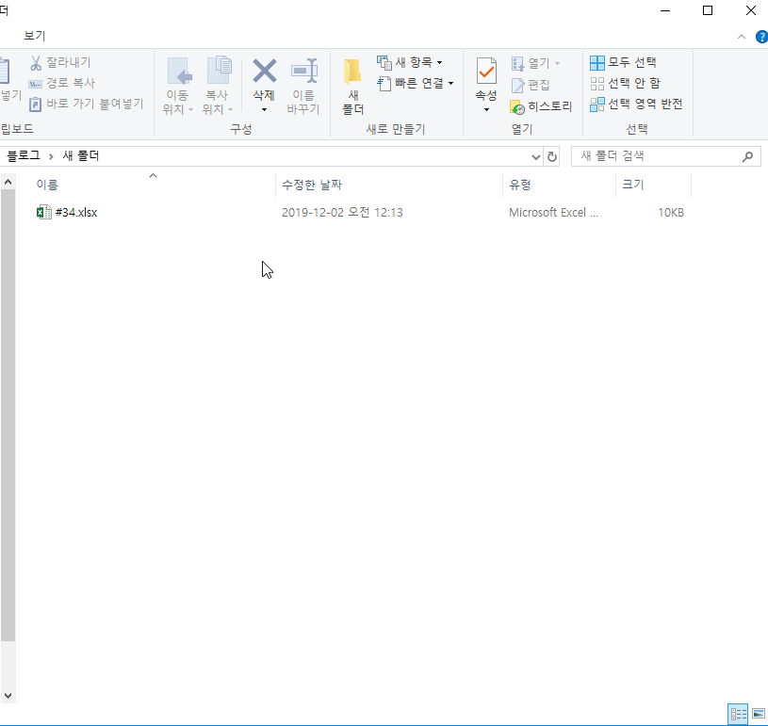768x726 pixels.
Task: Click the navigation pane scroll down arrow
Action: tap(8, 696)
